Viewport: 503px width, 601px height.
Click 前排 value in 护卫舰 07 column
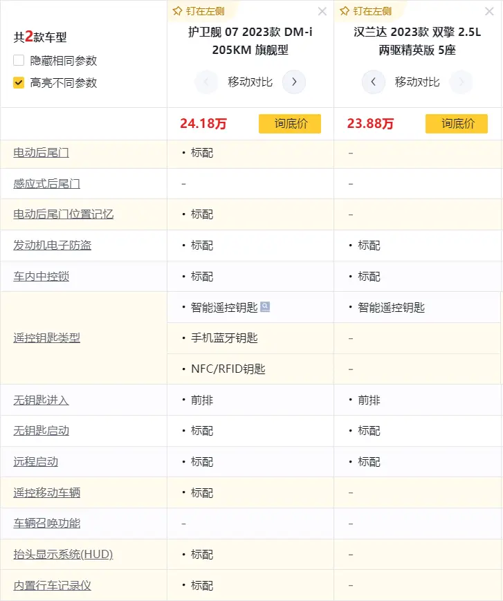coord(202,400)
